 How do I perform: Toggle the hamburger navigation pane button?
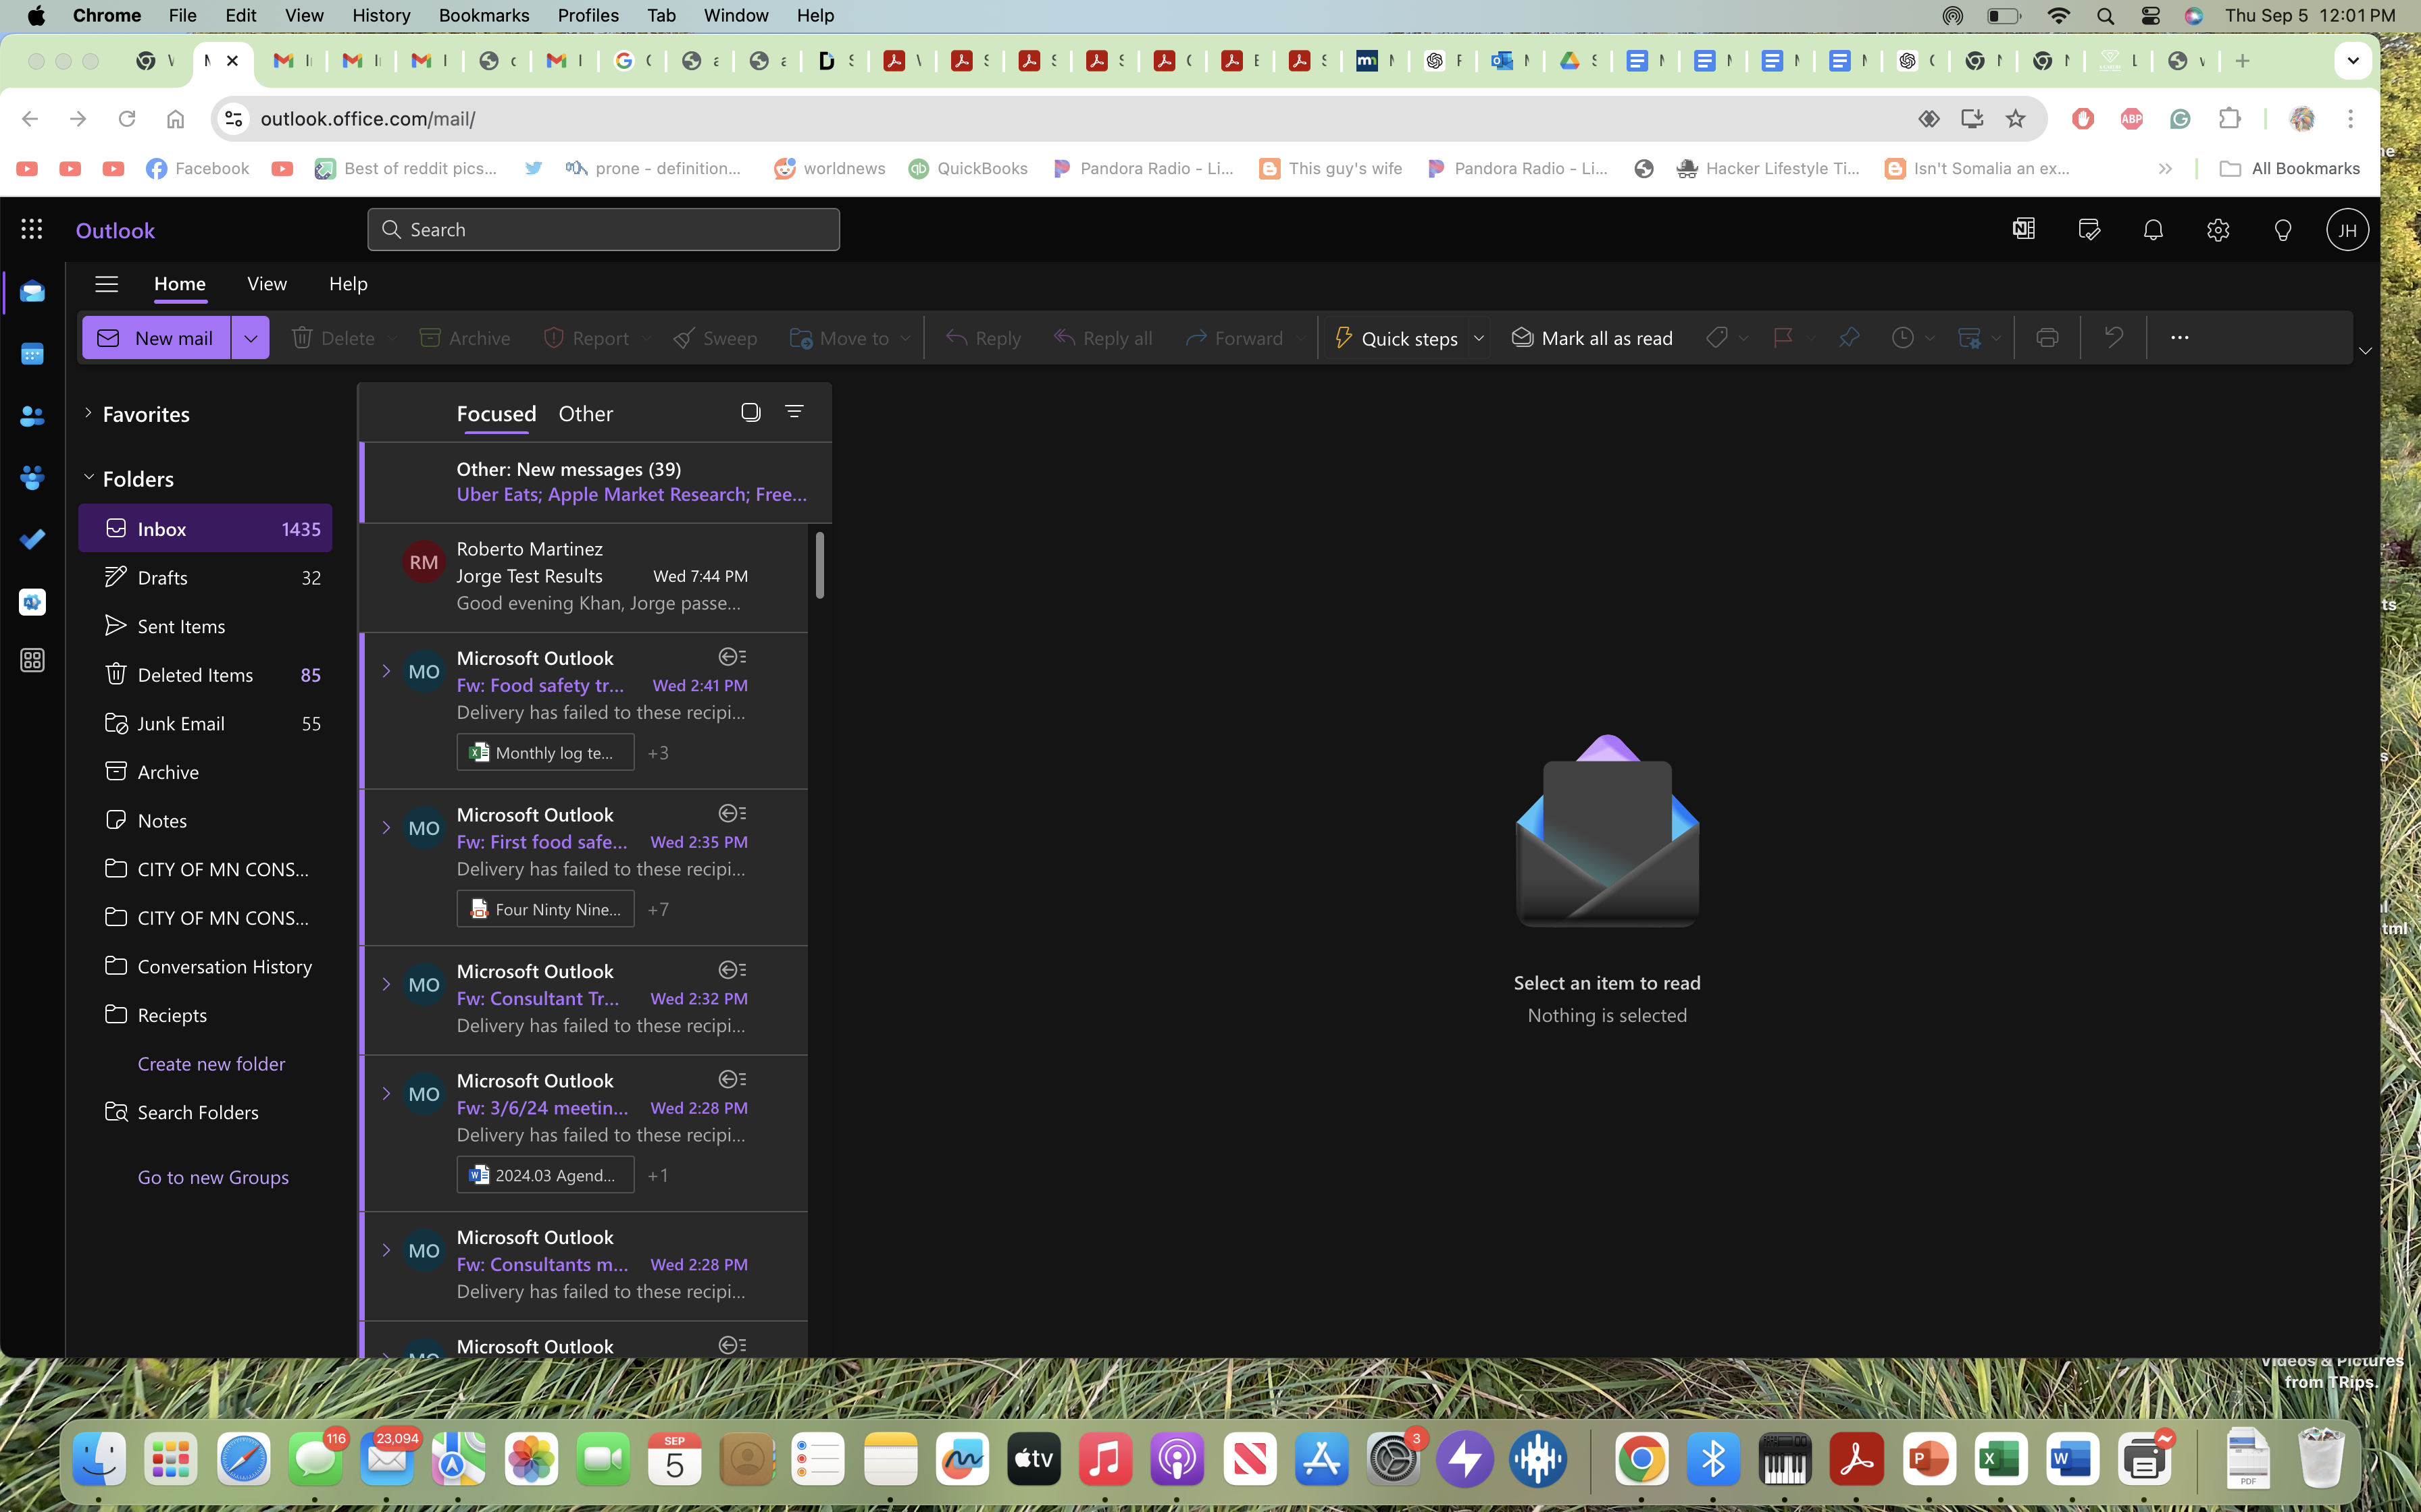tap(106, 284)
